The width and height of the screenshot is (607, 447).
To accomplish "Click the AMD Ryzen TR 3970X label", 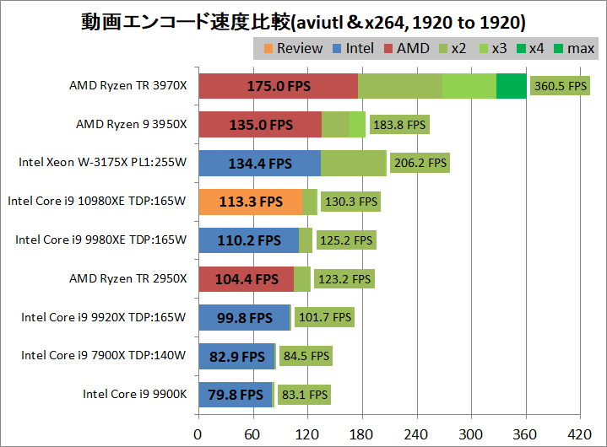I will click(x=127, y=85).
